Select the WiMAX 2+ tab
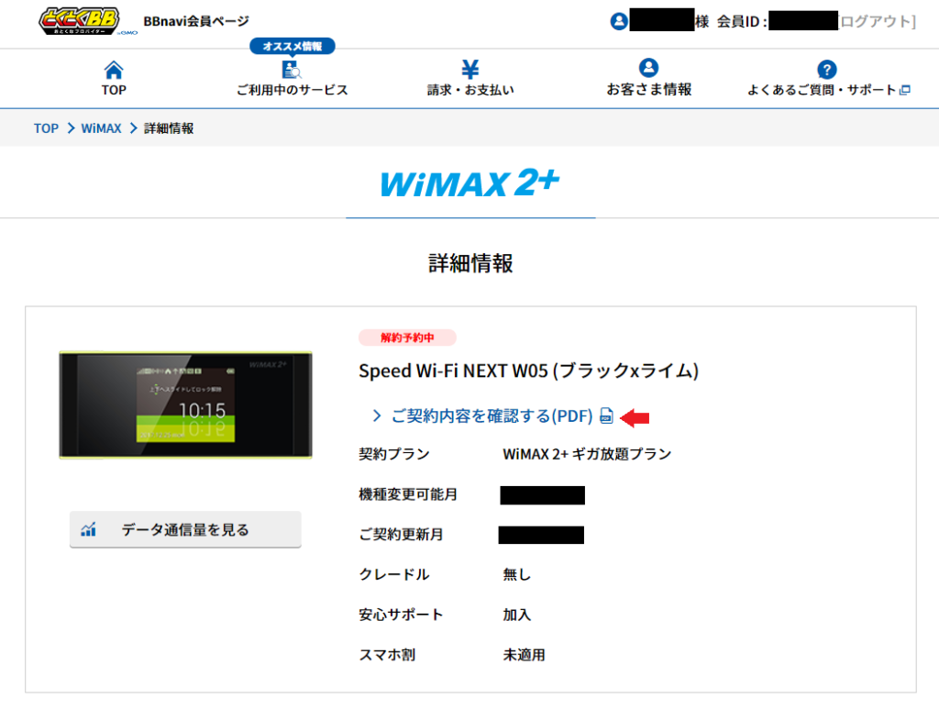This screenshot has width=939, height=709. pyautogui.click(x=469, y=184)
